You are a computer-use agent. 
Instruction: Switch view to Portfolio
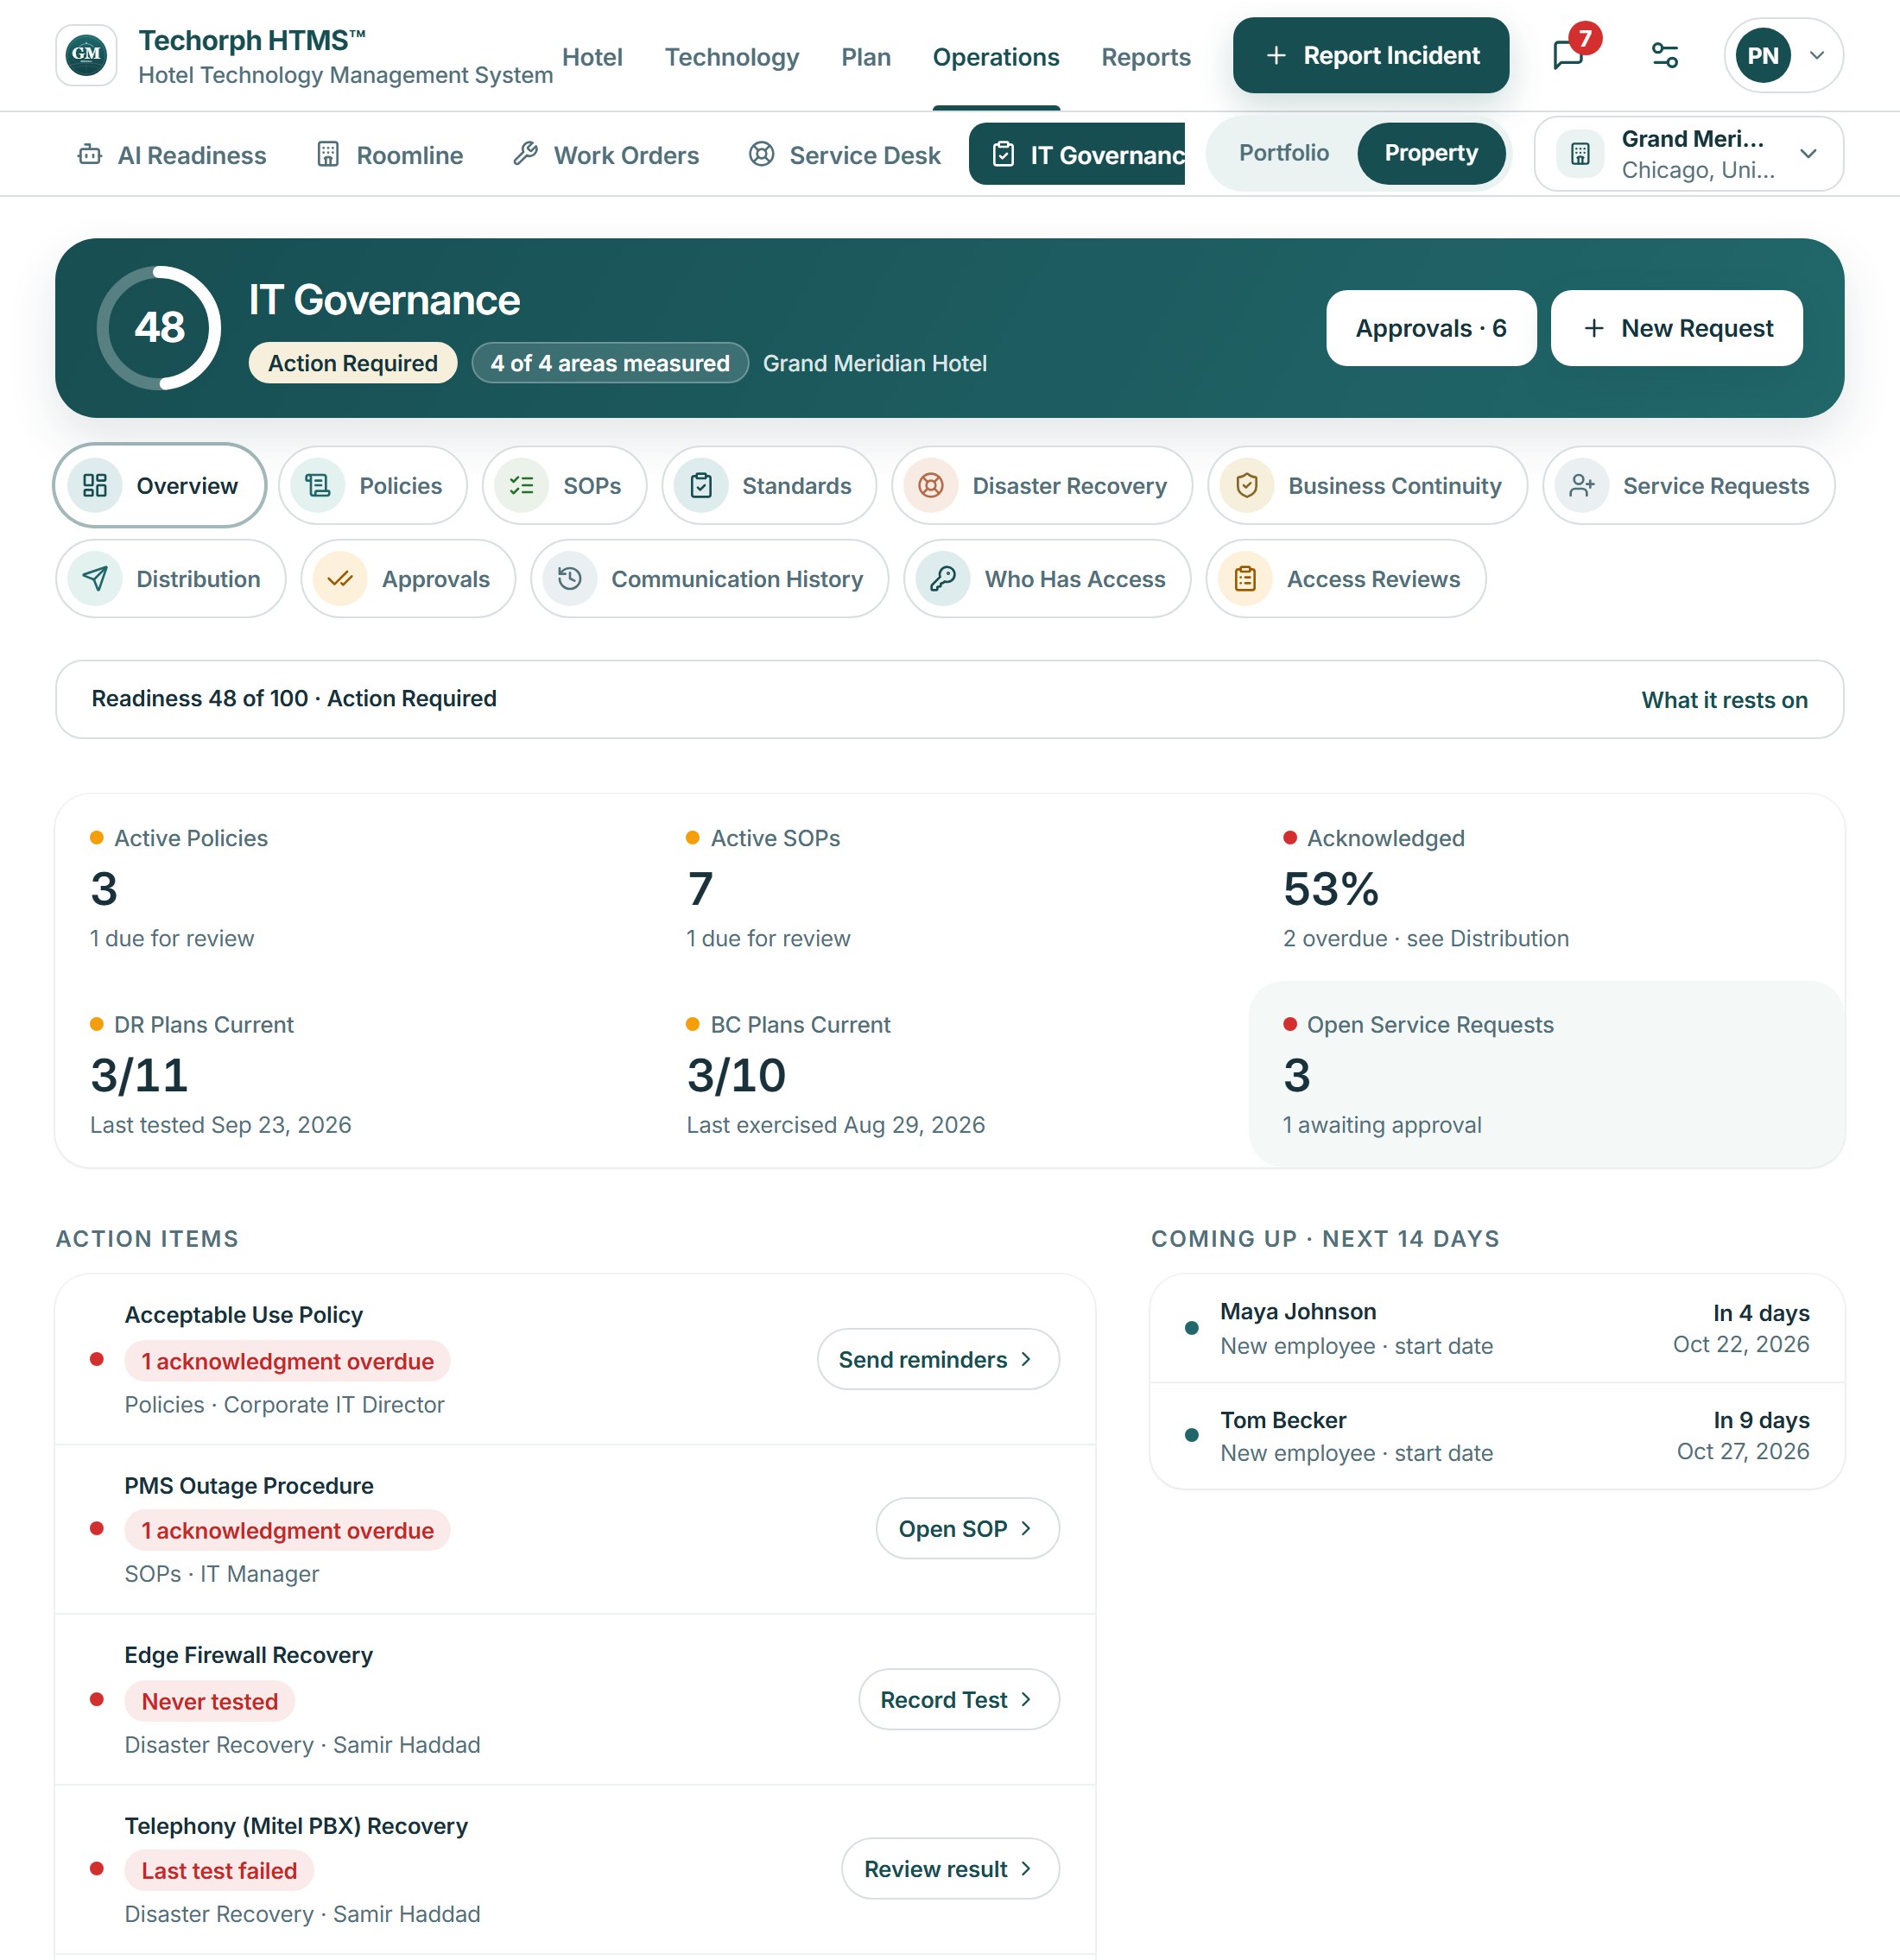(1283, 153)
